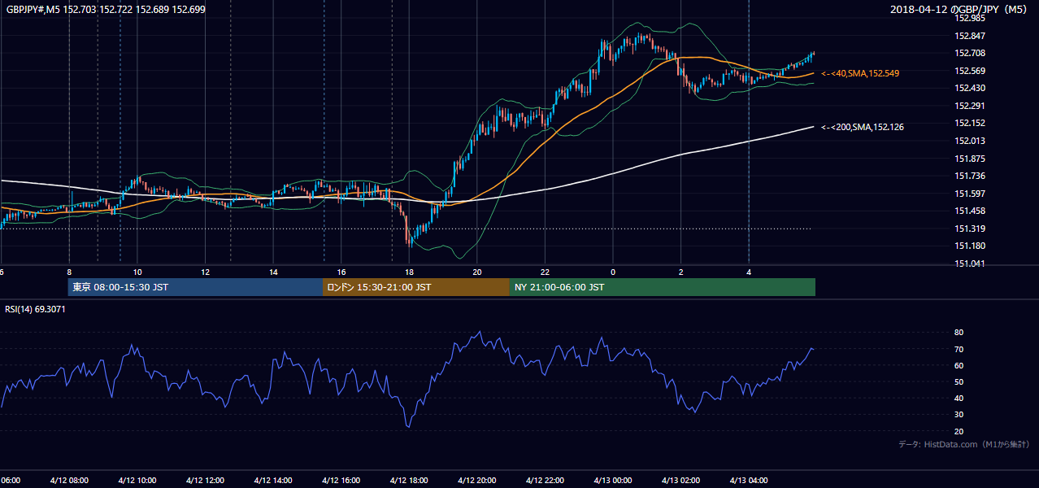The width and height of the screenshot is (1039, 488).
Task: Click hour tick 16 under price chart
Action: coord(341,272)
